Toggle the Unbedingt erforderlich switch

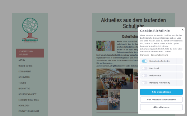point(144,61)
